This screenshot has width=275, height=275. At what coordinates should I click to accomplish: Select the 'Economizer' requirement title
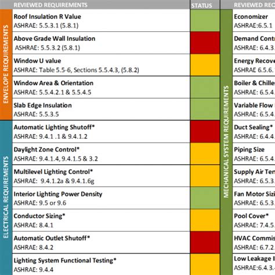click(251, 17)
